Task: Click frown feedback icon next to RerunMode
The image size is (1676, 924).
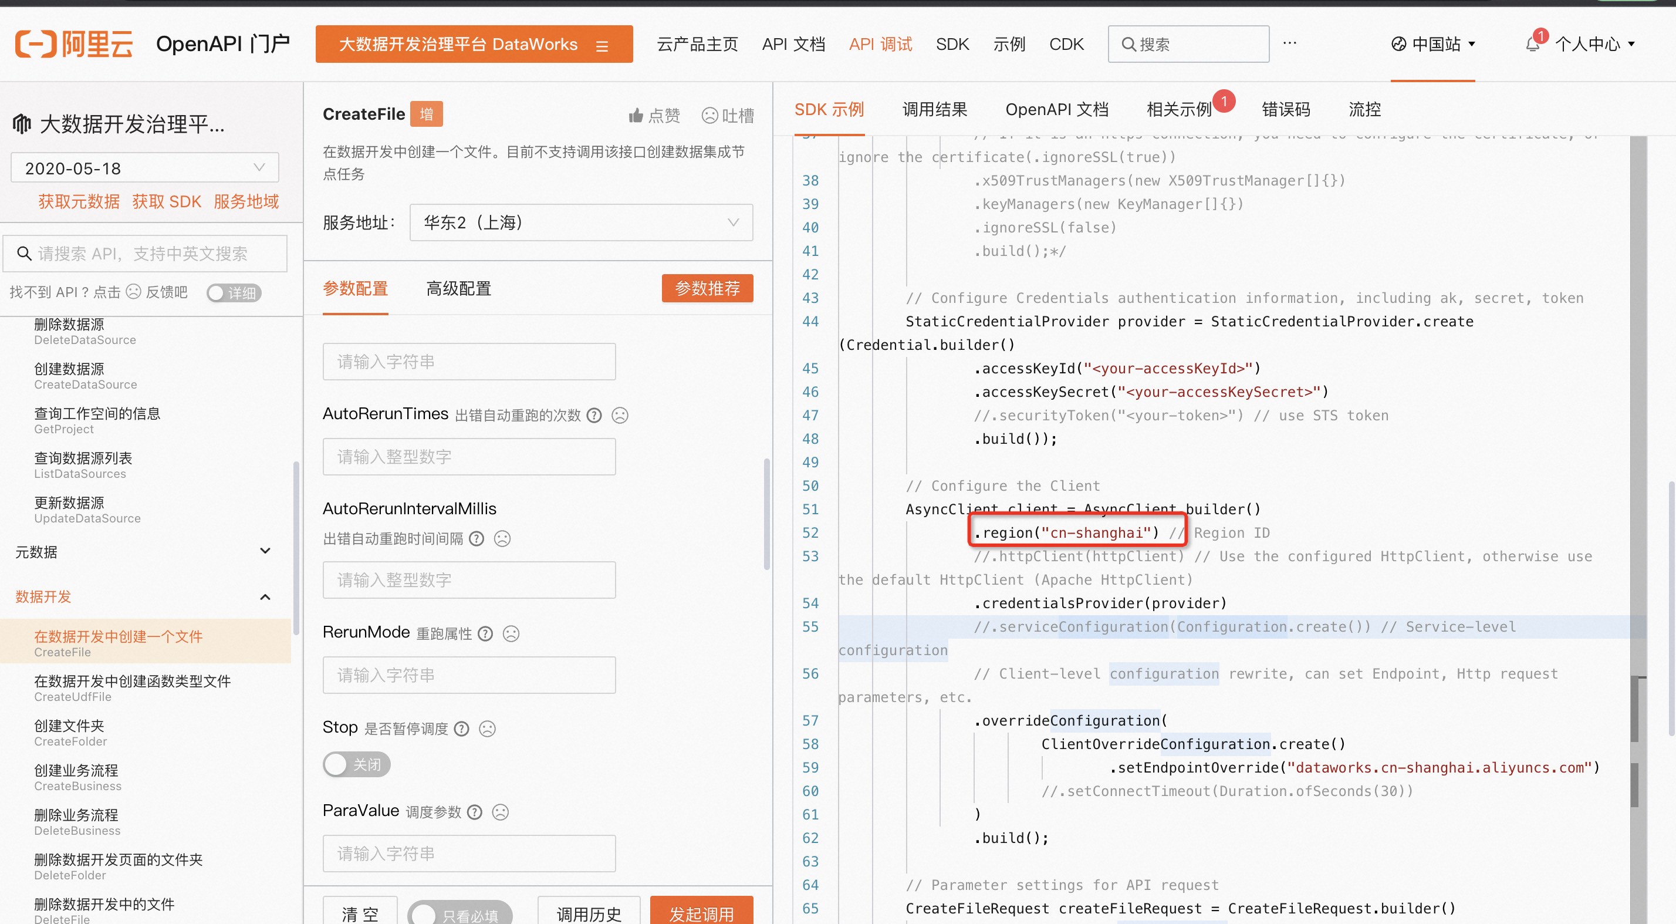Action: [x=511, y=633]
